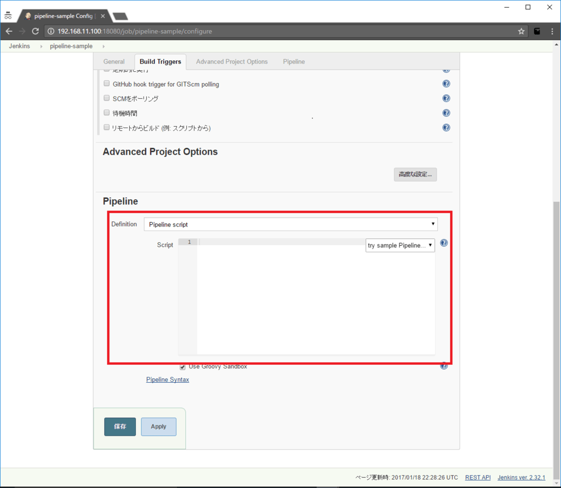Bookmark this page with star icon
Image resolution: width=561 pixels, height=488 pixels.
point(521,31)
